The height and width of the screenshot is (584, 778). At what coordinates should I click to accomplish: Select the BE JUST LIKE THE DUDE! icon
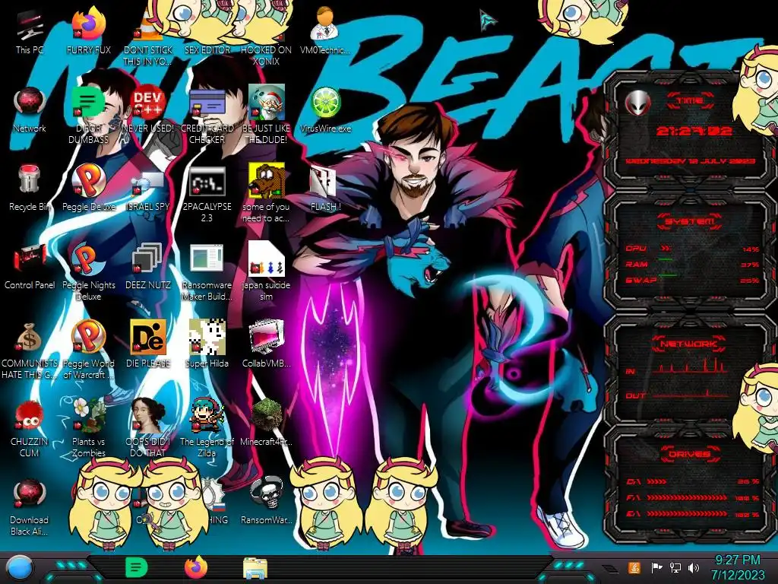pos(267,116)
